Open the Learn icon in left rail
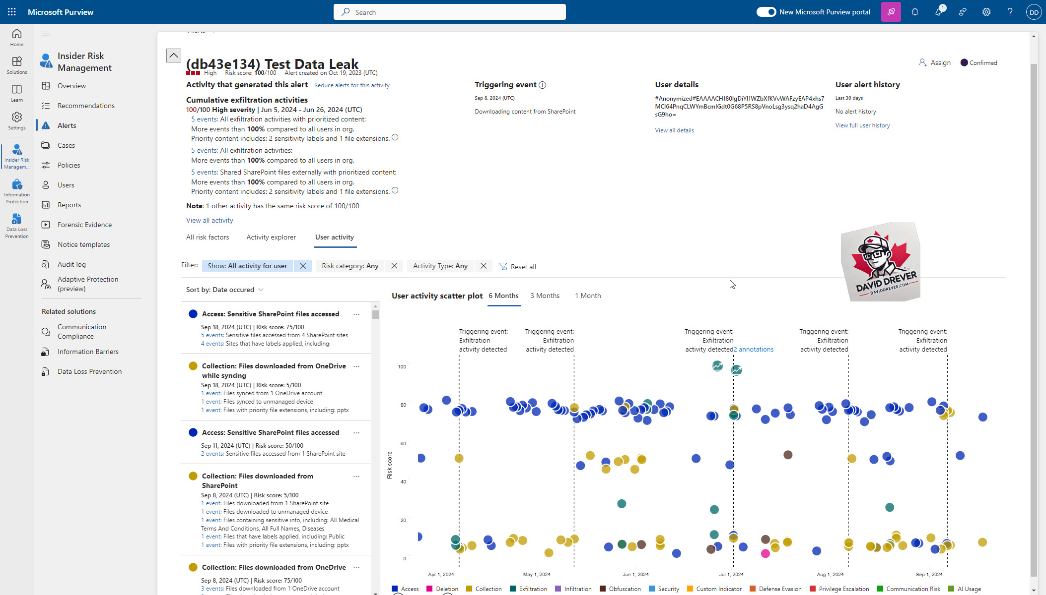The height and width of the screenshot is (595, 1046). coord(17,93)
